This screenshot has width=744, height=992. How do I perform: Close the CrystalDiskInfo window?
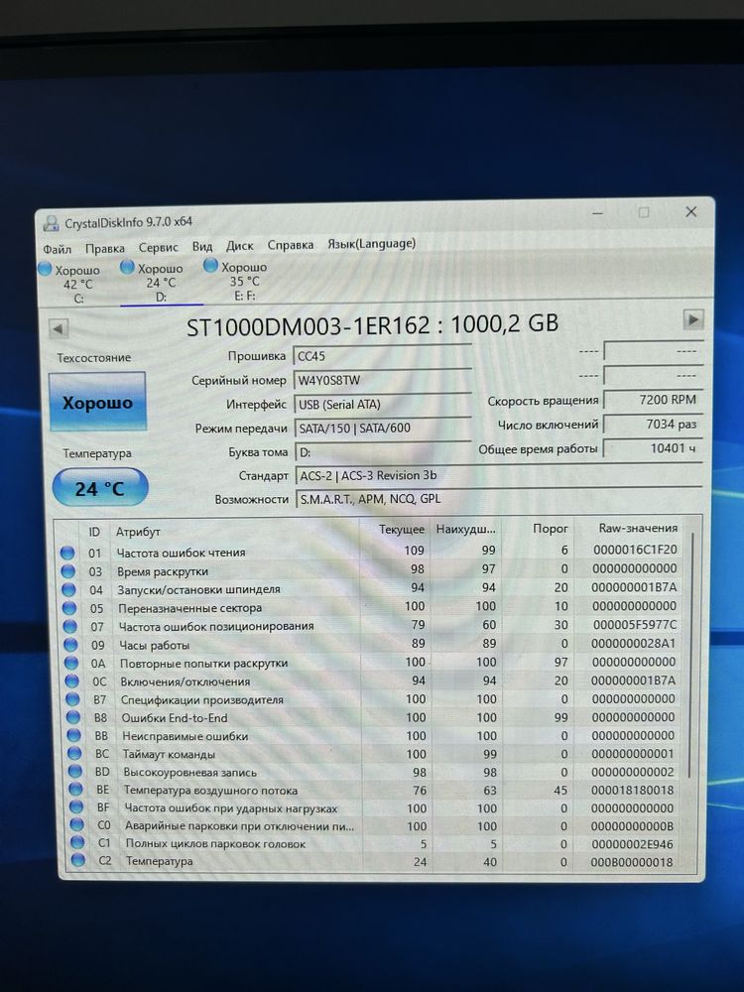[x=690, y=212]
